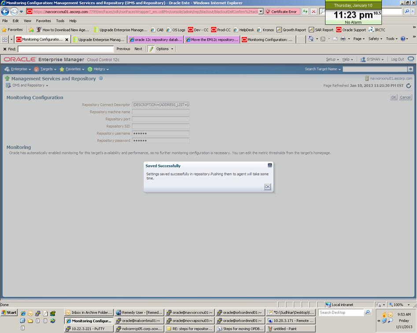This screenshot has width=417, height=333.
Task: Click the Certificate Error indicator
Action: (282, 12)
